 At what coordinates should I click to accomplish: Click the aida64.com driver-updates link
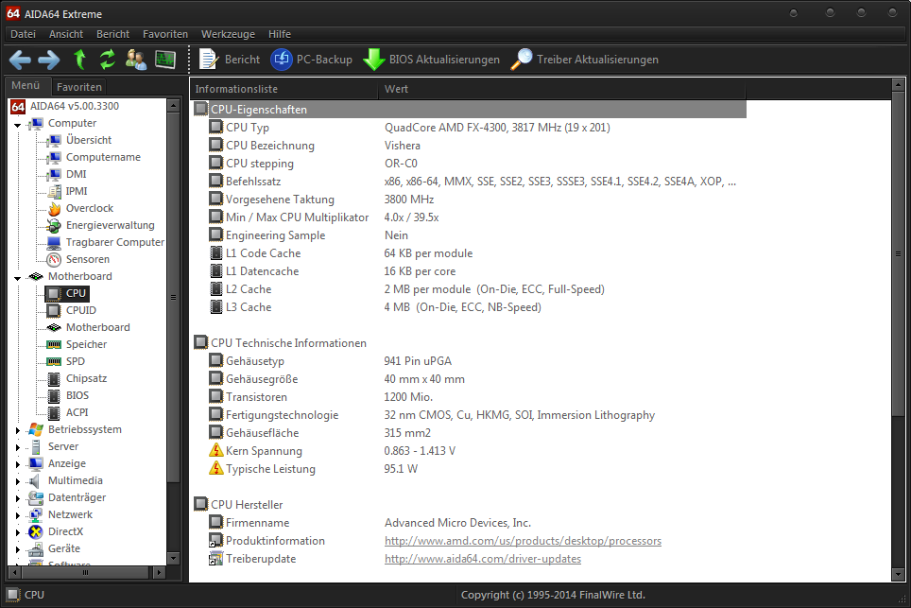click(483, 559)
